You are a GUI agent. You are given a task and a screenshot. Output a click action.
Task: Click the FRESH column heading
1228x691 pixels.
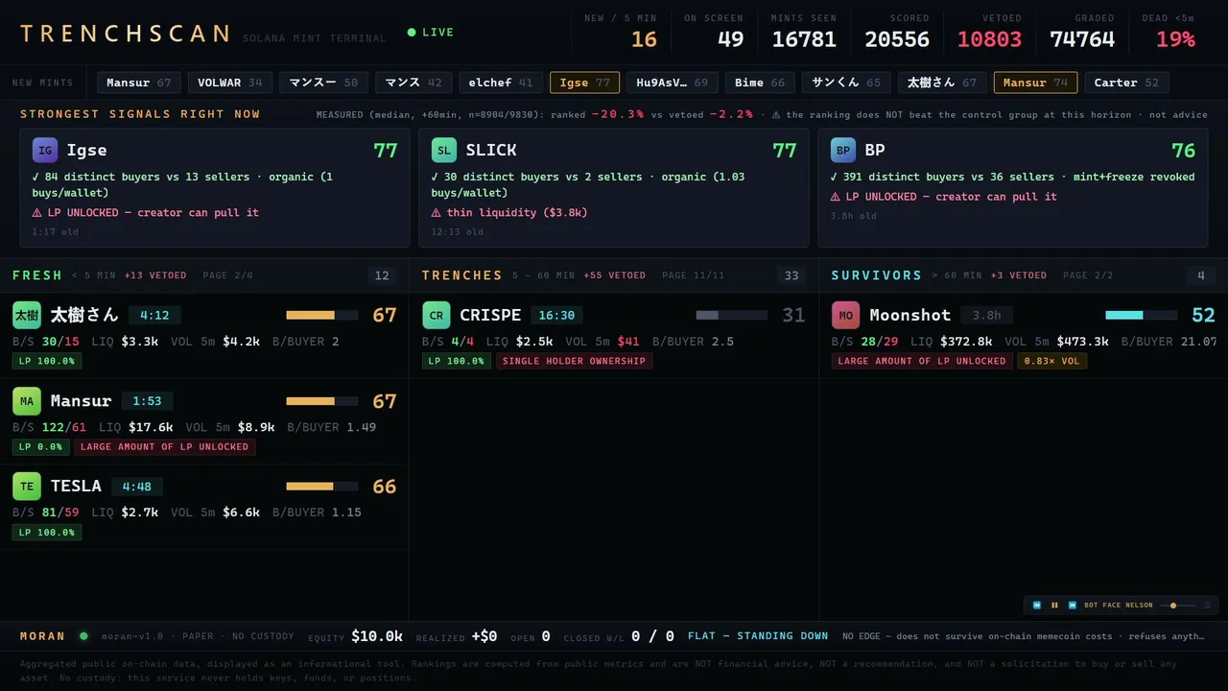coord(37,275)
